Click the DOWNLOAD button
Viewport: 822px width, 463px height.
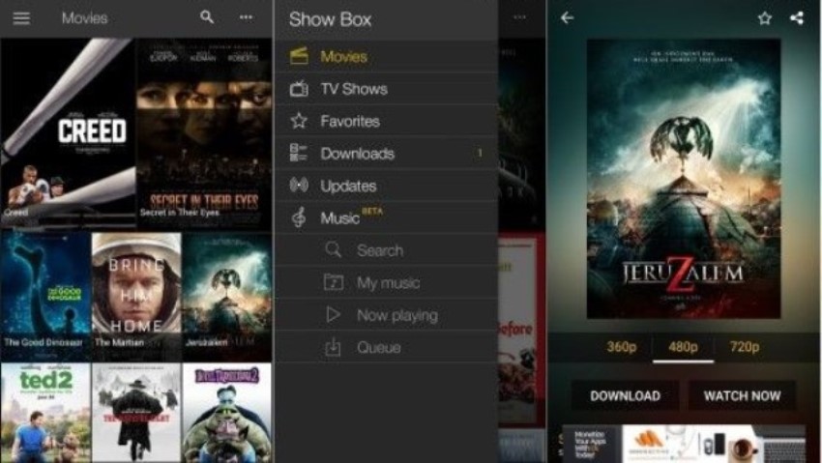click(x=625, y=395)
